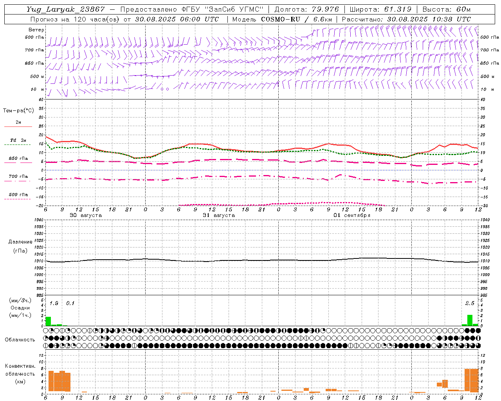Click the '2м' temperature legend entry
This screenshot has width=501, height=401.
pyautogui.click(x=18, y=123)
